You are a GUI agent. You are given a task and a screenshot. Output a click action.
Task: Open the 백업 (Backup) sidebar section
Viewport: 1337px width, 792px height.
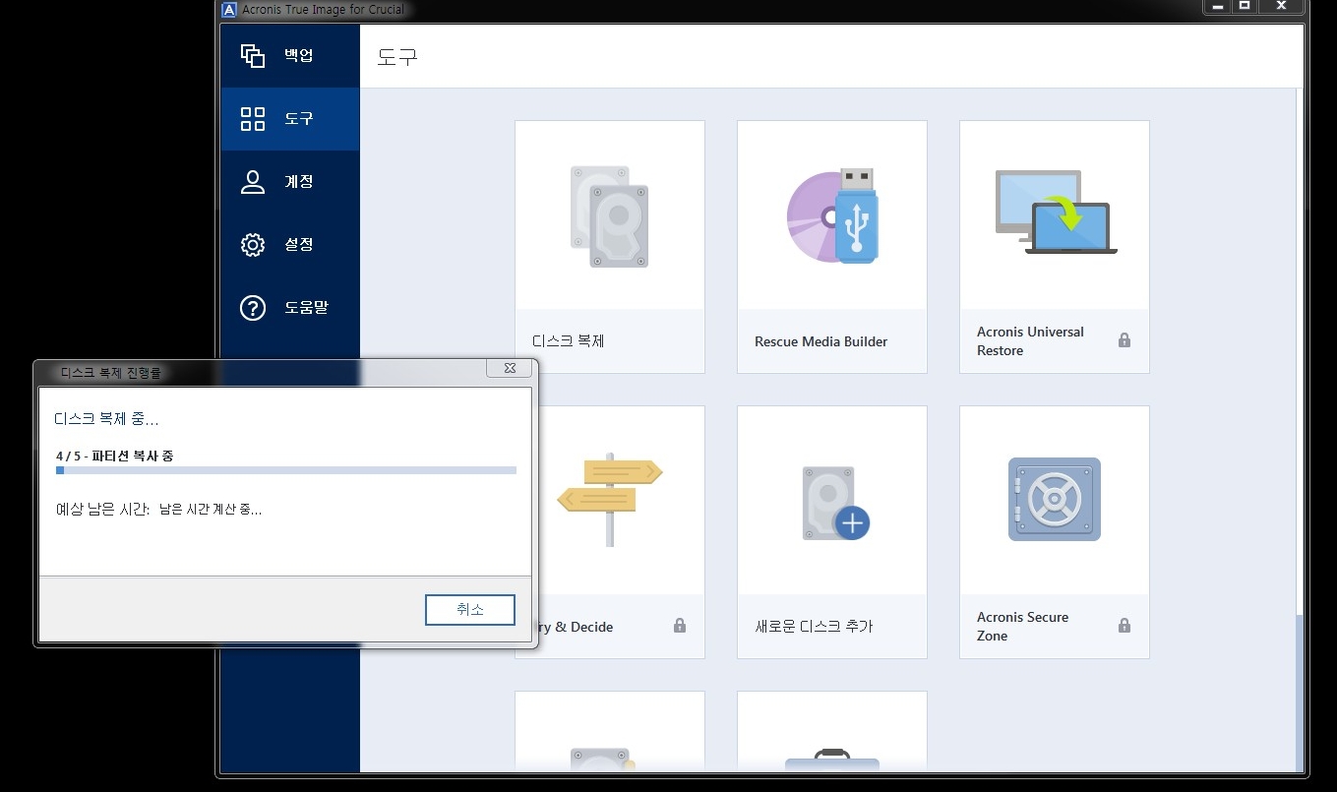[x=290, y=55]
